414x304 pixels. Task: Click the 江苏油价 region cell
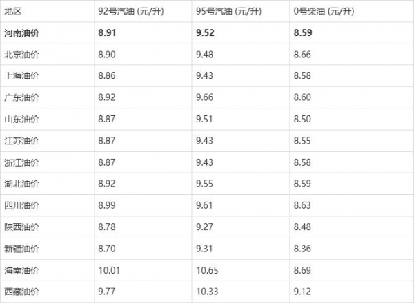[21, 140]
